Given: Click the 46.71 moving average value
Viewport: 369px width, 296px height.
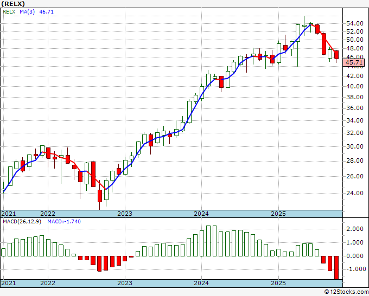Looking at the screenshot, I should 46,11.
